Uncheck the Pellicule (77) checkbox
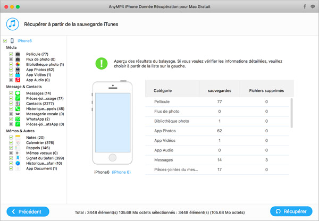Screen dimensions: 319x221 click(11, 54)
